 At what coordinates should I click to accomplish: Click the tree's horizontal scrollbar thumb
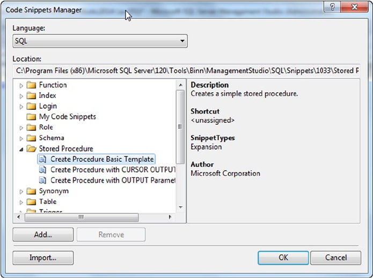coord(81,217)
